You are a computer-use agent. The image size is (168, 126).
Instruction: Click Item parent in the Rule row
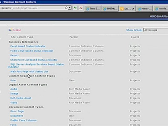point(72,80)
